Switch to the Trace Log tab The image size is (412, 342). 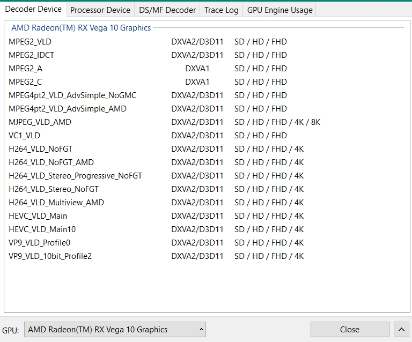221,10
